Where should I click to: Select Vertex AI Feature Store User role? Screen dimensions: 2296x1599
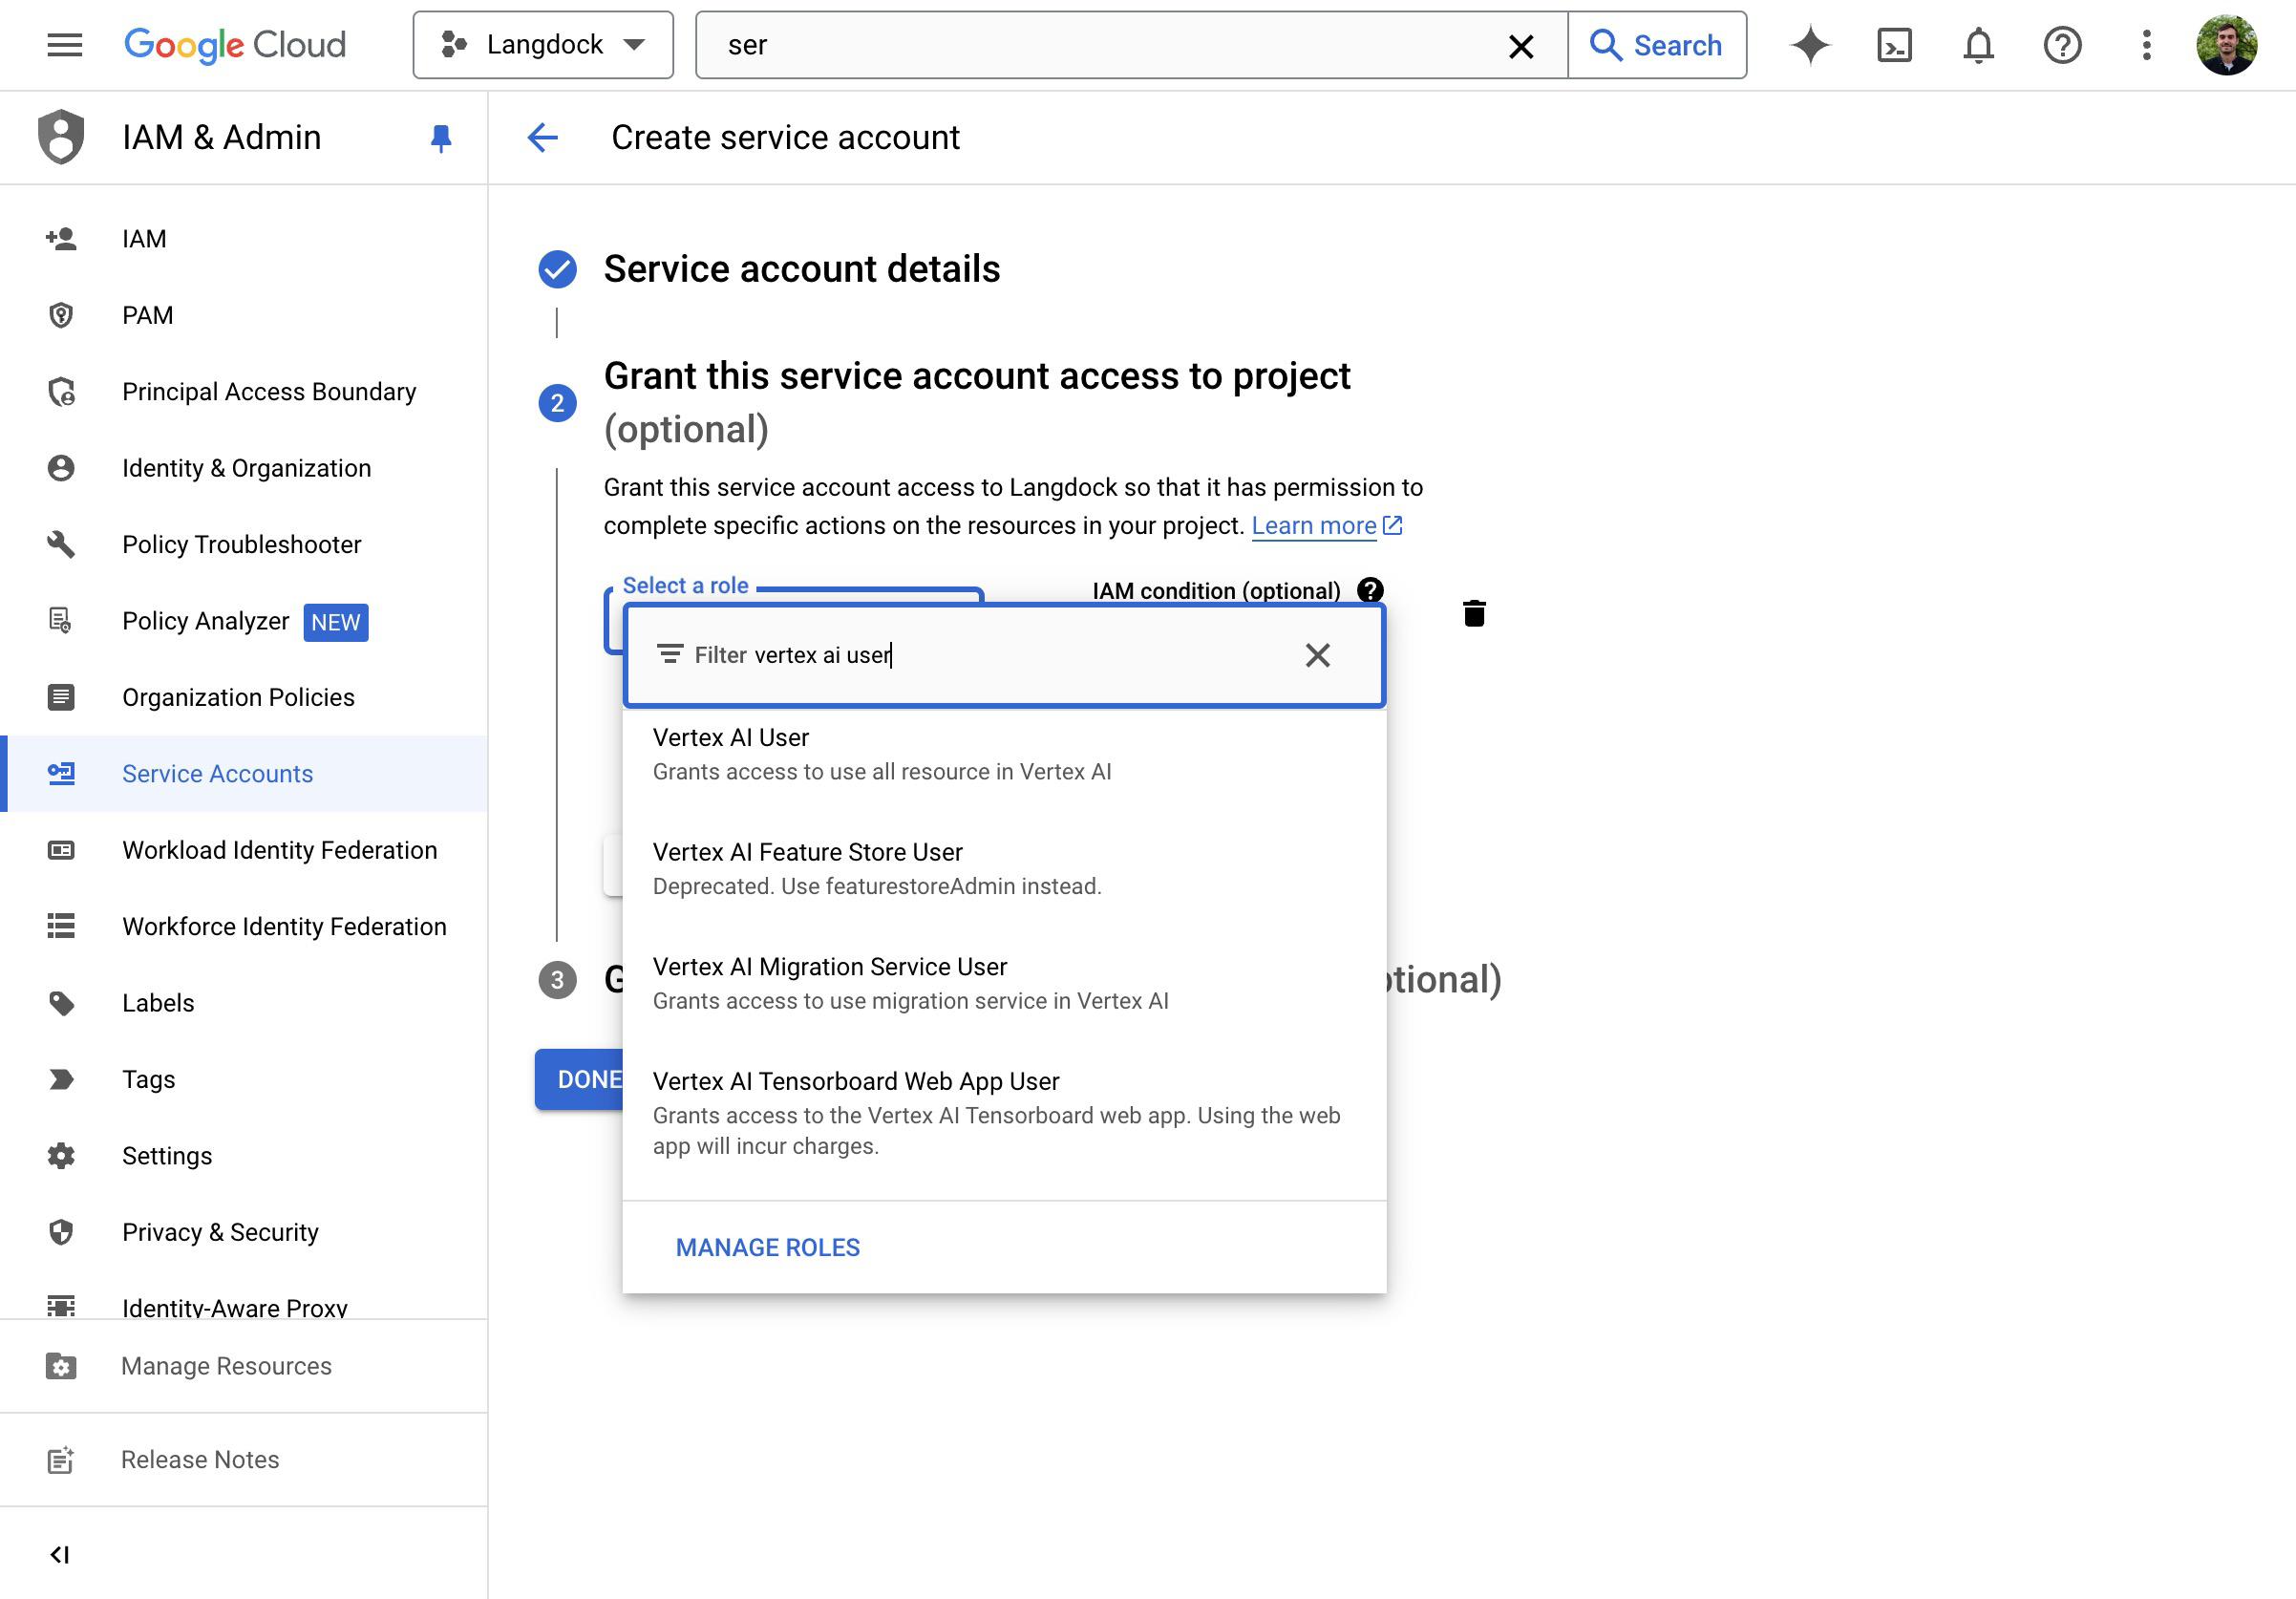click(x=1004, y=869)
